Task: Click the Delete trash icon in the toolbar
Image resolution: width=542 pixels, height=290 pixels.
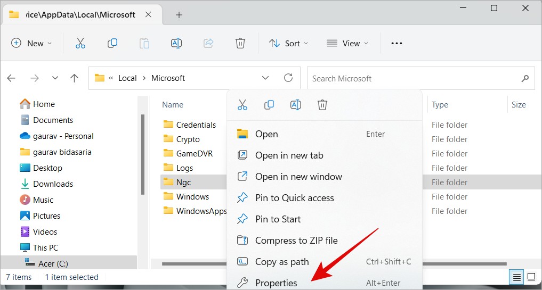Action: (240, 44)
